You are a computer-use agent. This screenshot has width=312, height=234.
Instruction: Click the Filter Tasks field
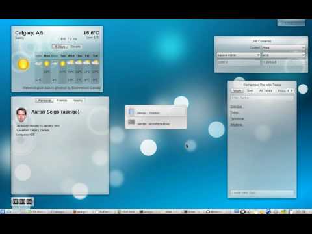point(262,97)
